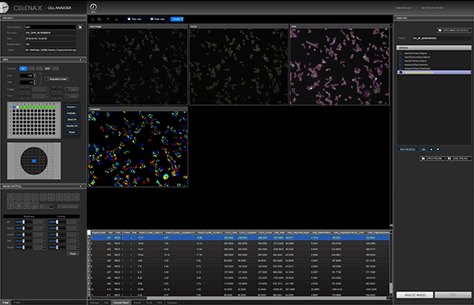Choose the circular target tool in second tool row
The width and height of the screenshot is (474, 305).
coord(27,205)
